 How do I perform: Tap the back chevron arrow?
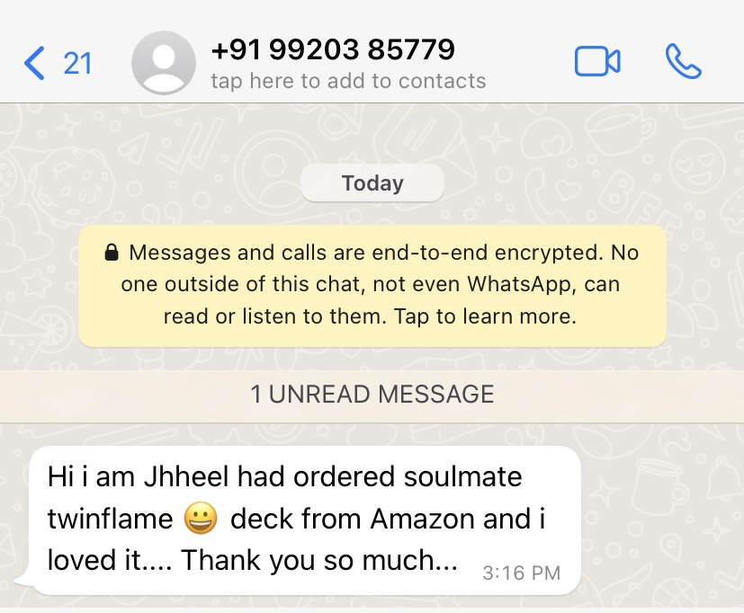[x=34, y=63]
